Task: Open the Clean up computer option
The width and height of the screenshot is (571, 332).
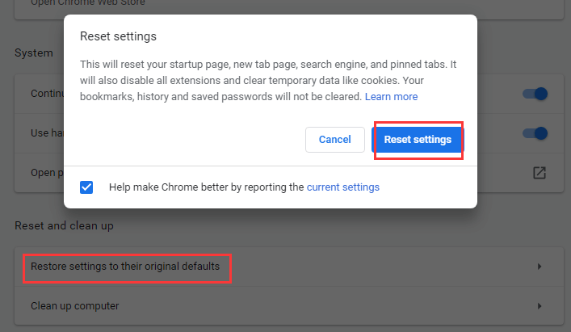Action: [x=75, y=306]
